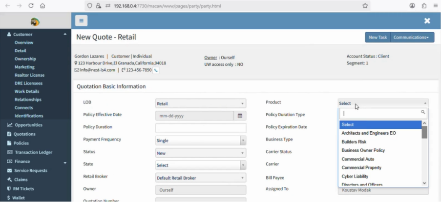441x202 pixels.
Task: Close panel with the white X icon
Action: point(427,20)
